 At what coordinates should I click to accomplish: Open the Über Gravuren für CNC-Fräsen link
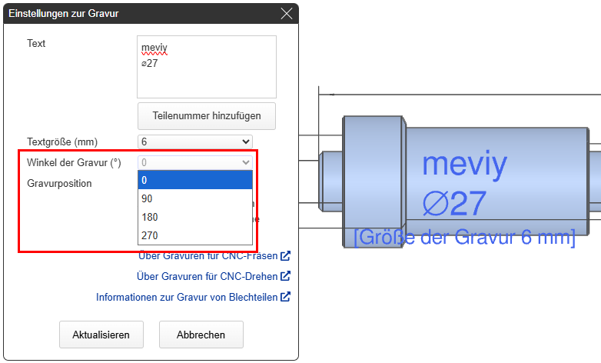(208, 256)
